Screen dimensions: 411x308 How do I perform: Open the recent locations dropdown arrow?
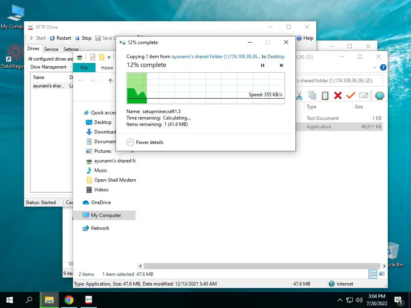click(102, 81)
